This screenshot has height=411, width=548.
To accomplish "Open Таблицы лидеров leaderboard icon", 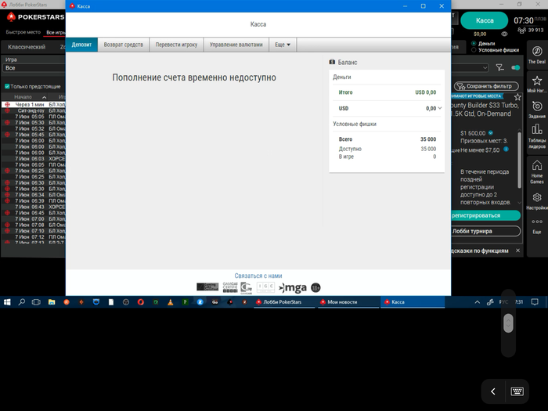I will (x=537, y=136).
